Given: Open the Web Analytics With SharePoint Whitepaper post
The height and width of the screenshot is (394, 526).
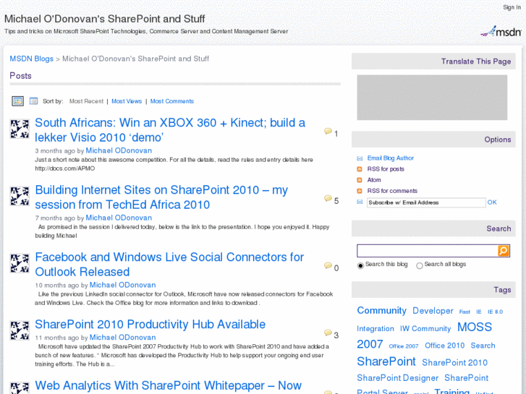Looking at the screenshot, I should coord(169,386).
